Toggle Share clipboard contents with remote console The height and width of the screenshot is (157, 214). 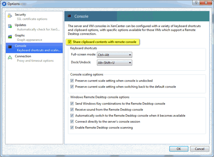tap(70, 42)
